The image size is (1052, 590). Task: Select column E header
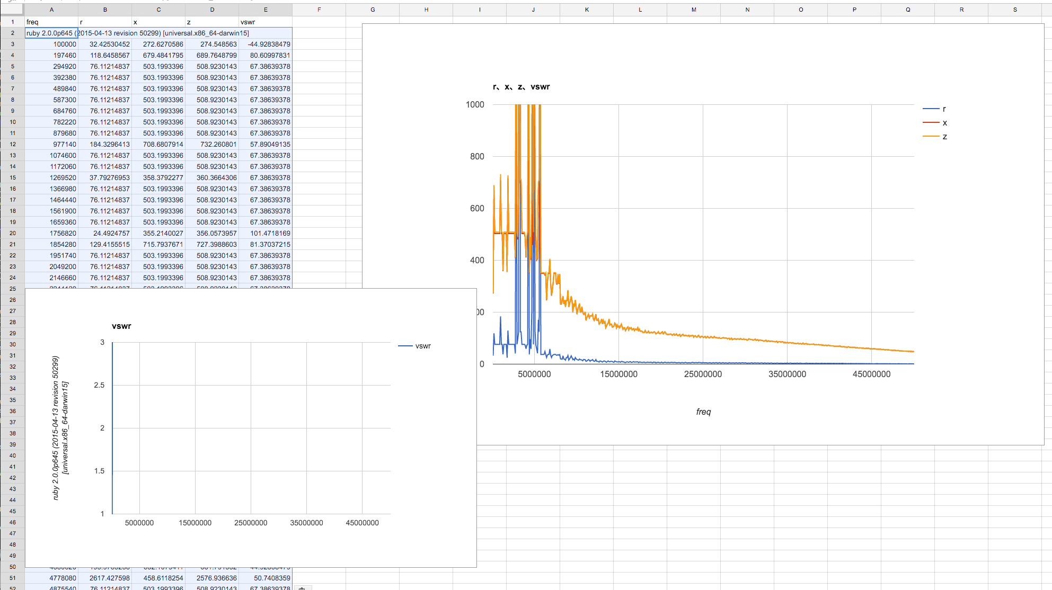point(266,10)
